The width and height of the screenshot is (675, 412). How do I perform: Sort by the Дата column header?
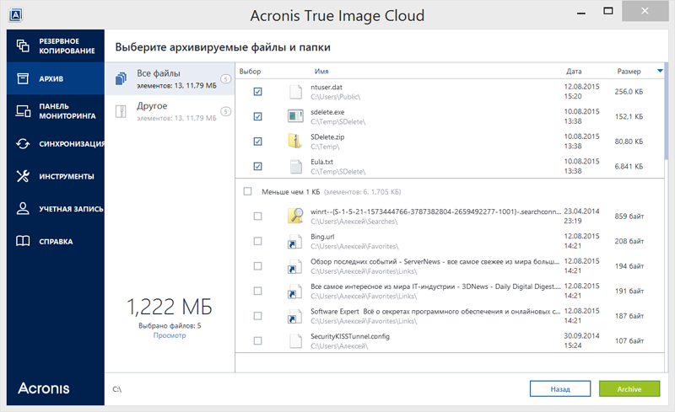574,72
